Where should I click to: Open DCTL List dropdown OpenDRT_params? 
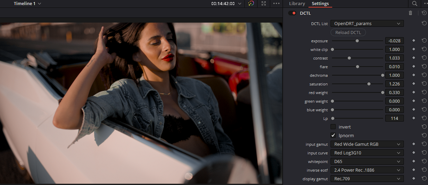(367, 23)
